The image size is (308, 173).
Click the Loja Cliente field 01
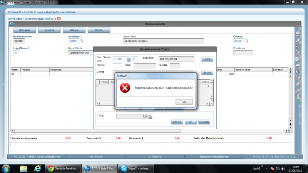17,53
